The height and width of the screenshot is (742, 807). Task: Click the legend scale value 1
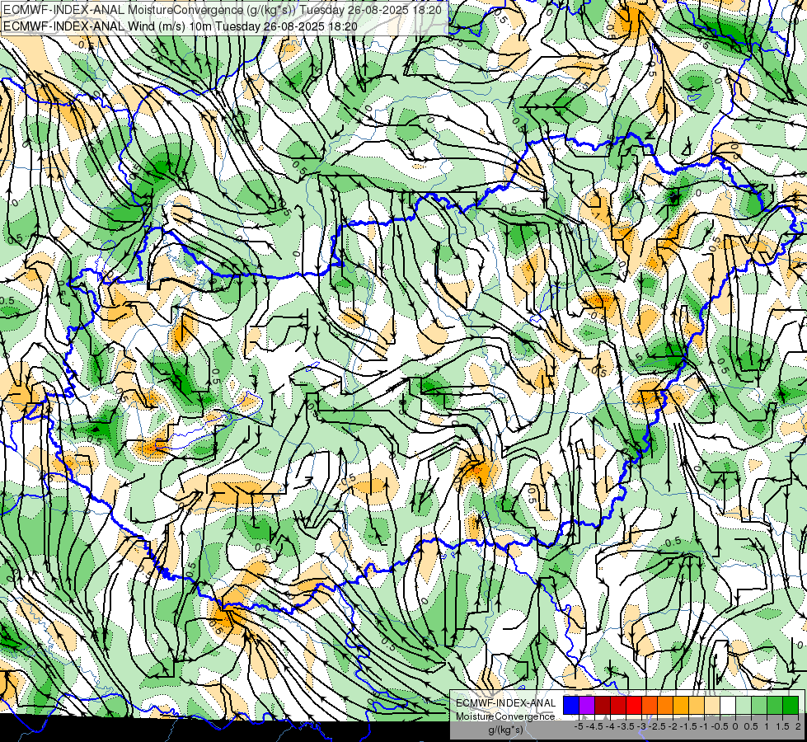pos(767,726)
